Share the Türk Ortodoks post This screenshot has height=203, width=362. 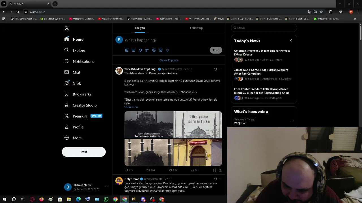[220, 170]
